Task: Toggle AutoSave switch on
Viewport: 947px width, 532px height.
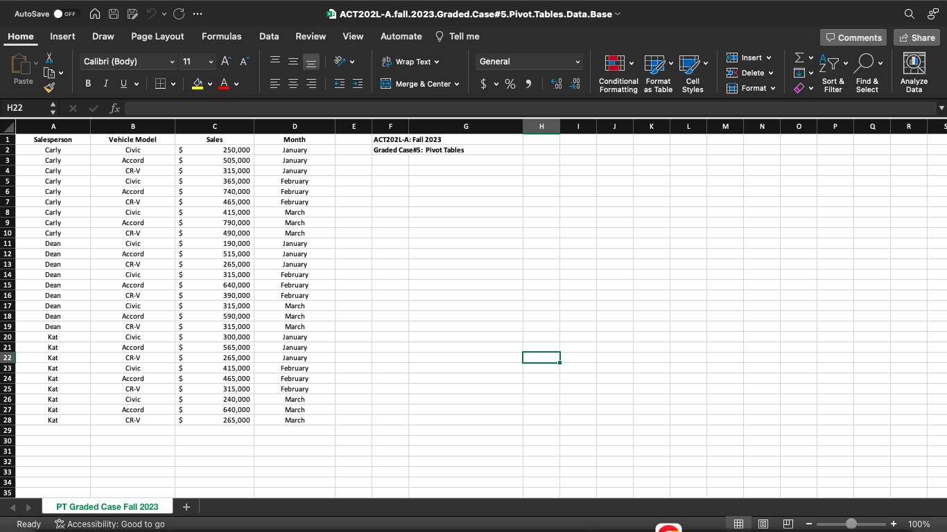Action: click(x=67, y=14)
